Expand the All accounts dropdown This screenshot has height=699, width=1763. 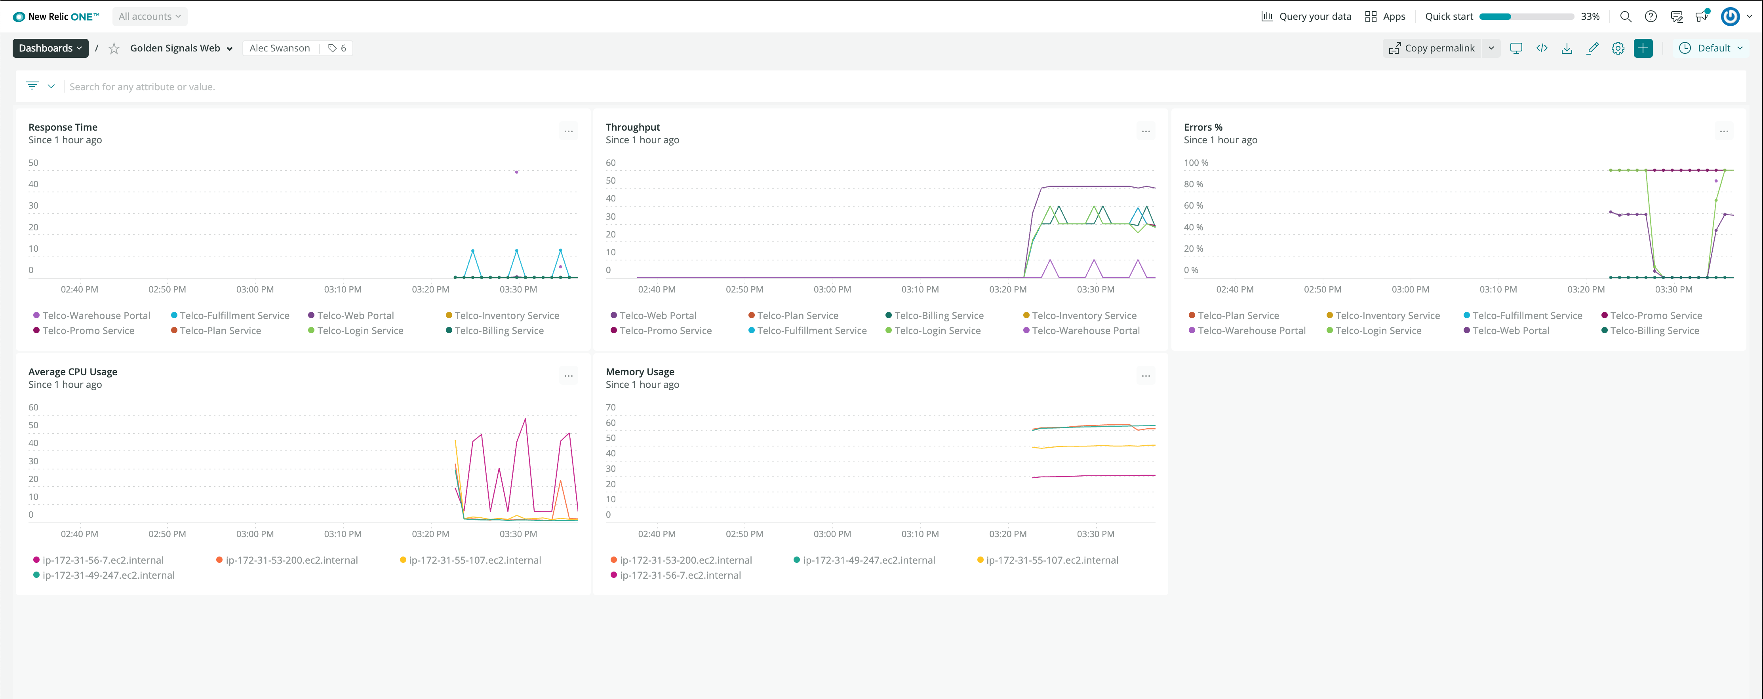click(149, 16)
